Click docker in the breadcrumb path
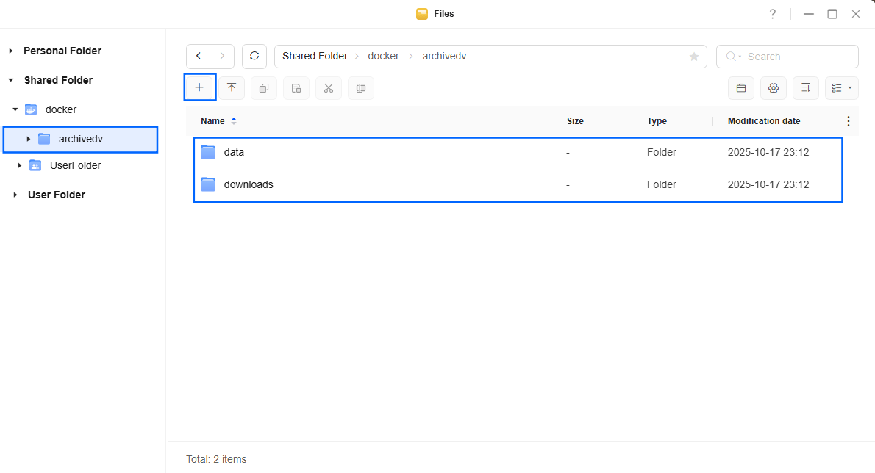 click(x=383, y=57)
